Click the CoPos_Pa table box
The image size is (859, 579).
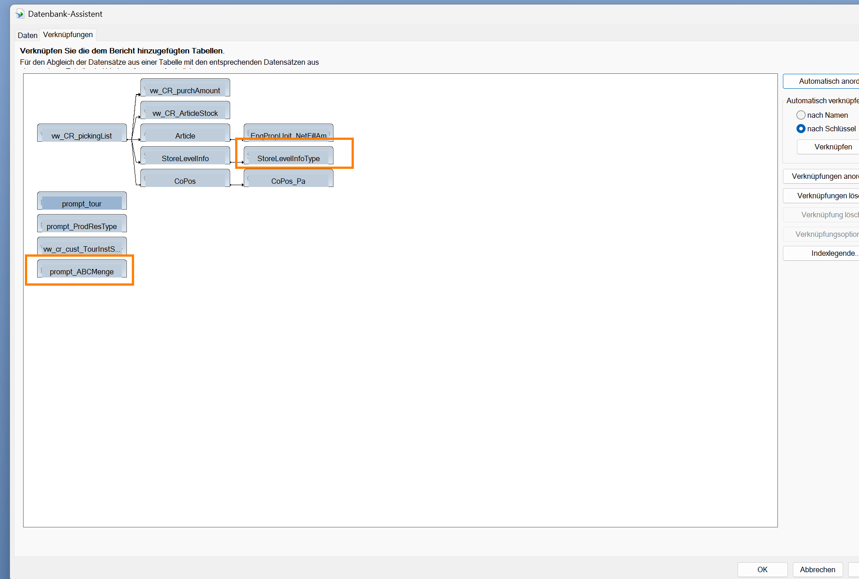click(x=289, y=181)
